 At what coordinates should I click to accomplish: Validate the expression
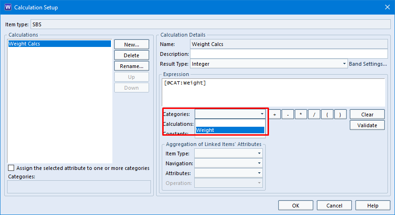367,125
